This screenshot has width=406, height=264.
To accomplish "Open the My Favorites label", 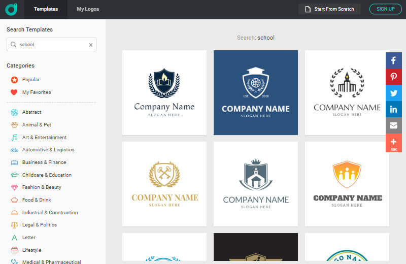I will pos(37,92).
